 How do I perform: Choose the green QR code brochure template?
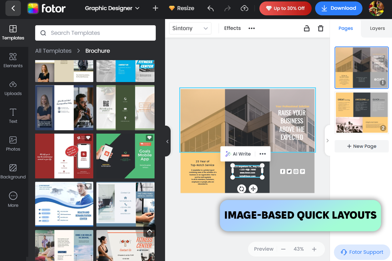pos(126,108)
